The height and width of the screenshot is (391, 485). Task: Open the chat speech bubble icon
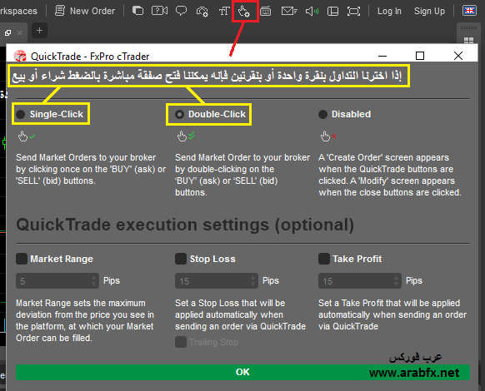[x=182, y=11]
